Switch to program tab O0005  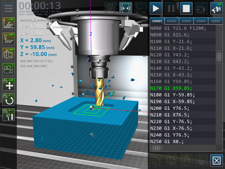[x=215, y=21]
